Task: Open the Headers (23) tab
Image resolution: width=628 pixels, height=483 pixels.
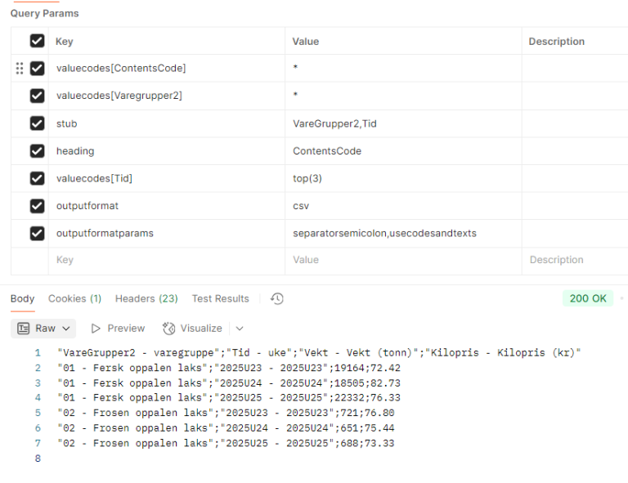Action: point(146,299)
